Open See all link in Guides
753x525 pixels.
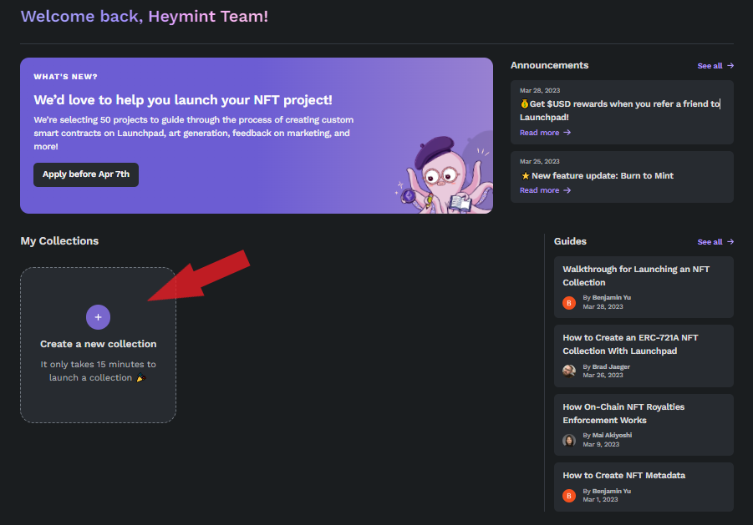coord(715,242)
